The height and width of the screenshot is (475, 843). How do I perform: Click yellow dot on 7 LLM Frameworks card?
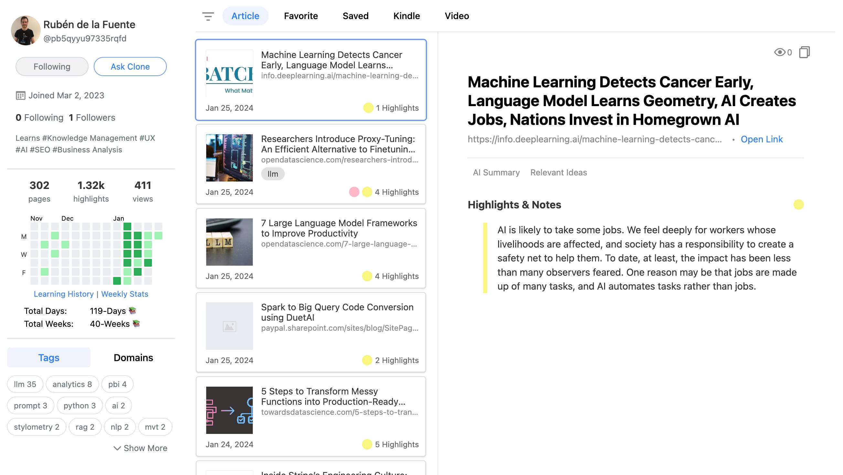(367, 276)
